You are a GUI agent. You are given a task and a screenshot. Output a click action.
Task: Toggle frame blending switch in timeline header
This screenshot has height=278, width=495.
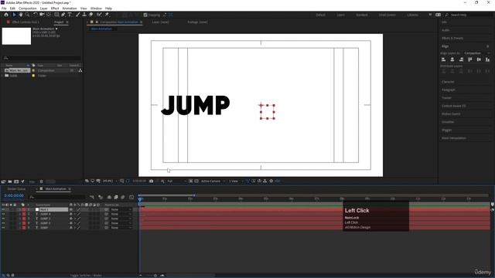(116, 197)
